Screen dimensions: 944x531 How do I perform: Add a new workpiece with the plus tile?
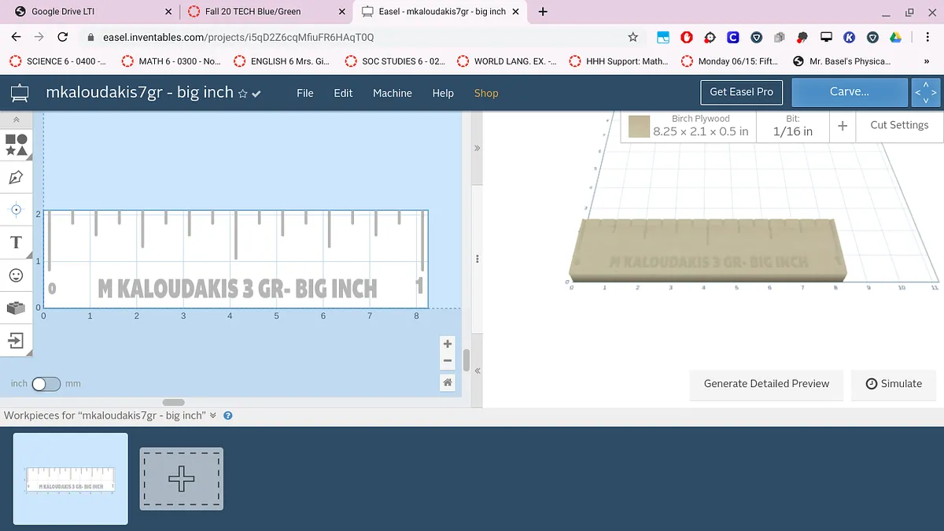click(182, 478)
